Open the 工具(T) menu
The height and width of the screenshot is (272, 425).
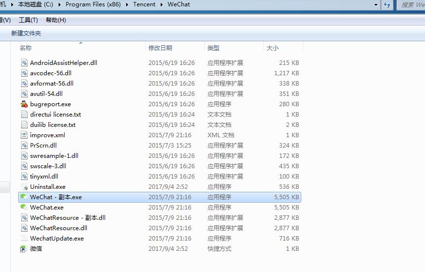(28, 20)
